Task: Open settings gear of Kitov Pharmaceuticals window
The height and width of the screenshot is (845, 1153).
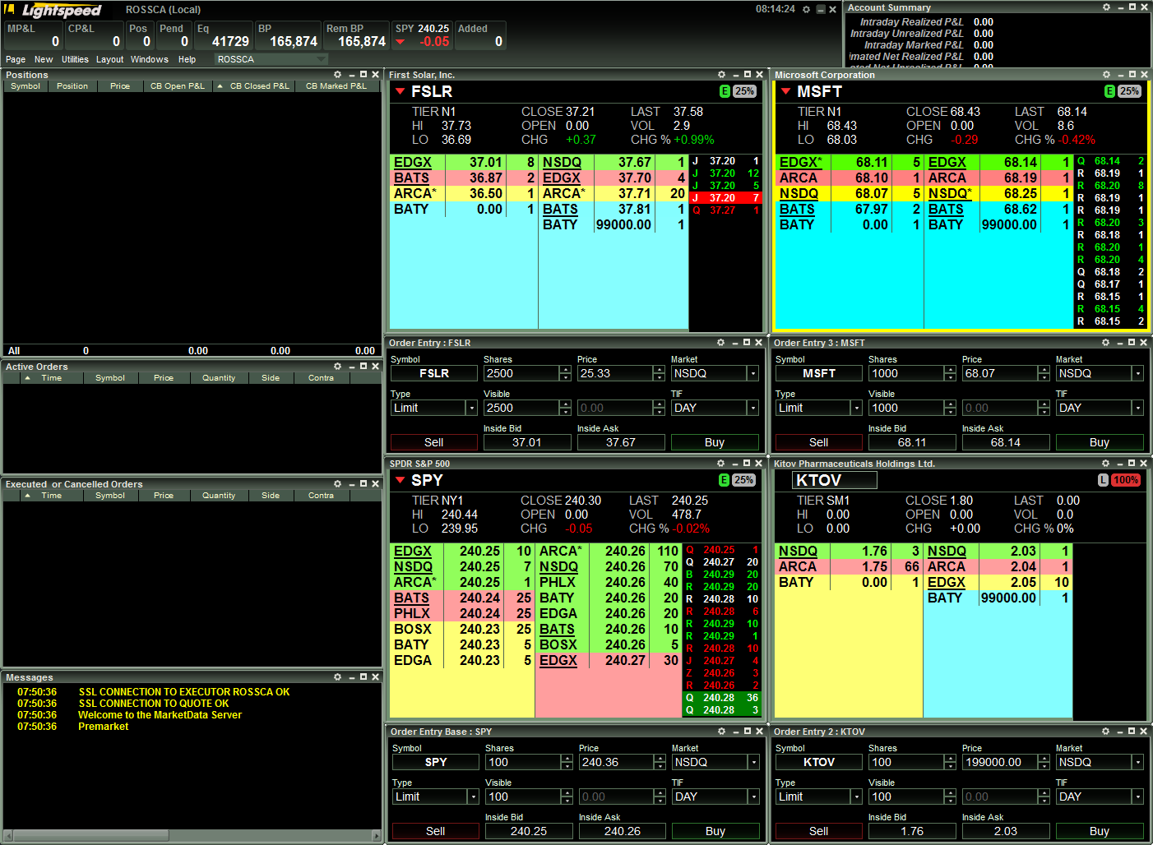Action: coord(1105,464)
